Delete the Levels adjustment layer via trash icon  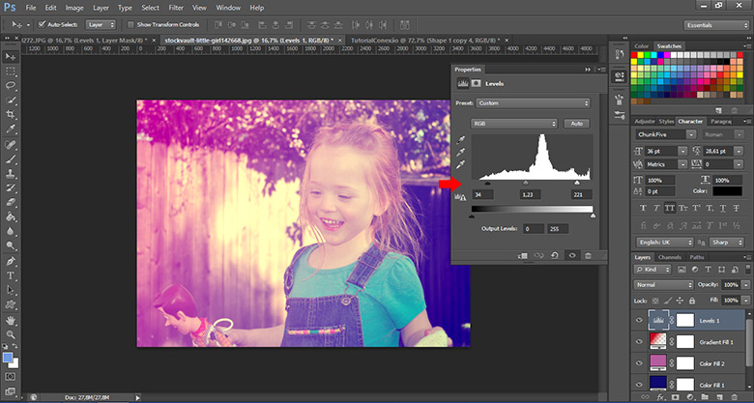(587, 255)
